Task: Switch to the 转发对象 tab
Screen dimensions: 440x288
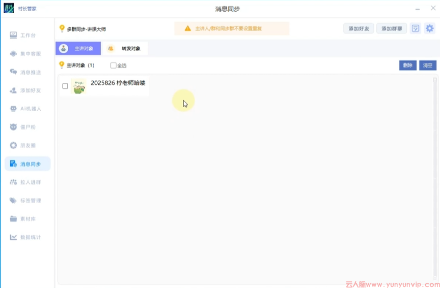Action: (x=125, y=48)
